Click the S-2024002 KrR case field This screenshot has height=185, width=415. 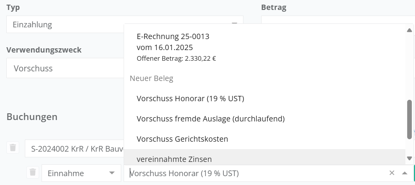pos(74,148)
